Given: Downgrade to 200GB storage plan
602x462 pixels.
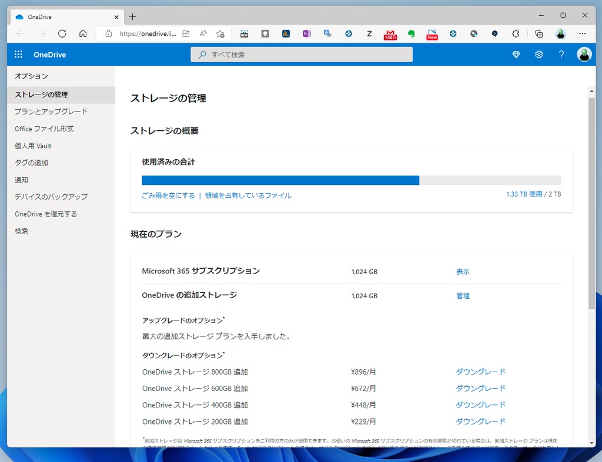Looking at the screenshot, I should coord(480,421).
